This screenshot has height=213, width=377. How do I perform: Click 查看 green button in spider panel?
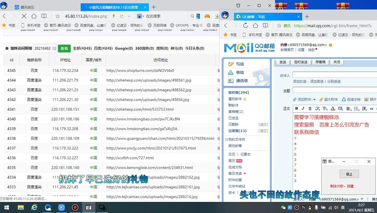(64, 48)
